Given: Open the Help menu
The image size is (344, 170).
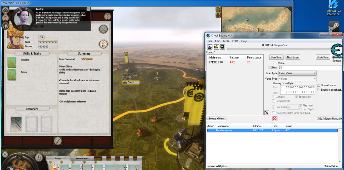Looking at the screenshot, I should (244, 41).
